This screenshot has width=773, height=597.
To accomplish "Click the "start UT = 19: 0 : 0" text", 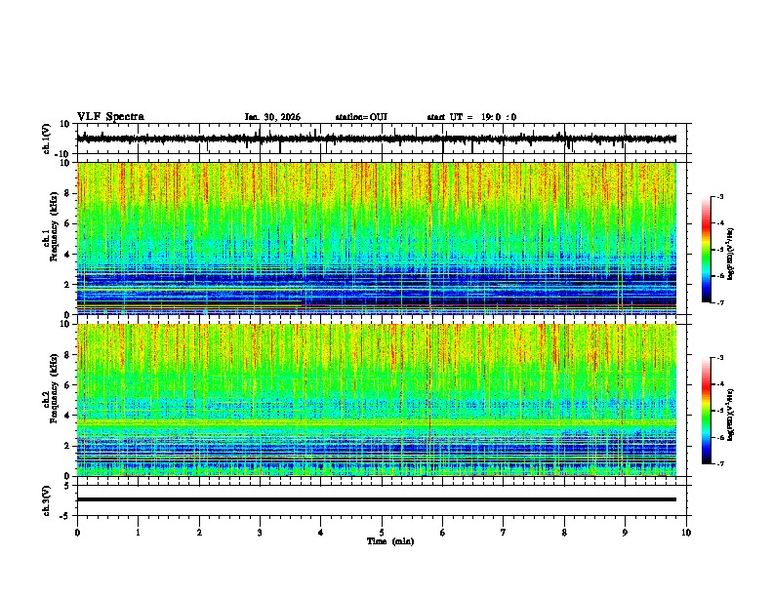I will coord(471,117).
